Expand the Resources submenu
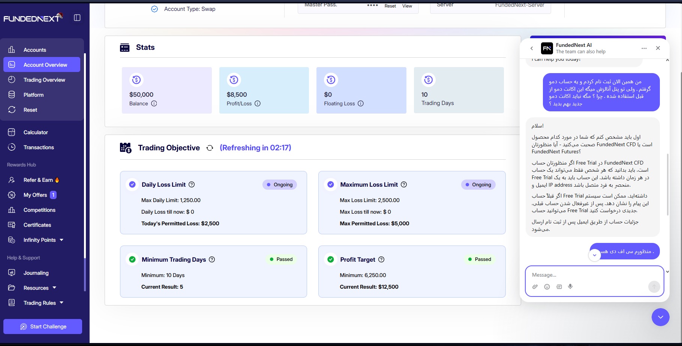This screenshot has width=682, height=346. pos(54,288)
